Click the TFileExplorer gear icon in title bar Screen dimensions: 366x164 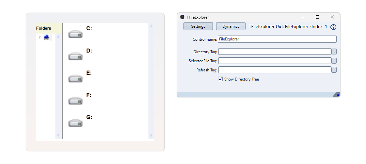182,17
